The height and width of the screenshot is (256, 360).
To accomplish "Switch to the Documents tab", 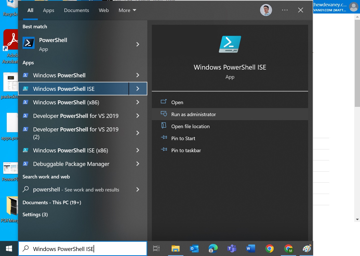I will point(76,10).
